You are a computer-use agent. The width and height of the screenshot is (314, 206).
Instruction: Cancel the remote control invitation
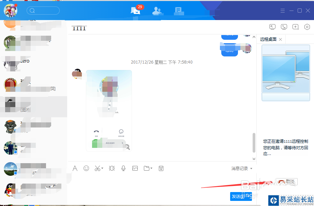pyautogui.click(x=287, y=182)
